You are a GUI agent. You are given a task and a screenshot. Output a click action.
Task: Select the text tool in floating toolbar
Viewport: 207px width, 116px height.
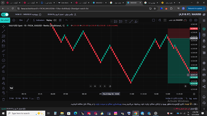click(x=126, y=22)
